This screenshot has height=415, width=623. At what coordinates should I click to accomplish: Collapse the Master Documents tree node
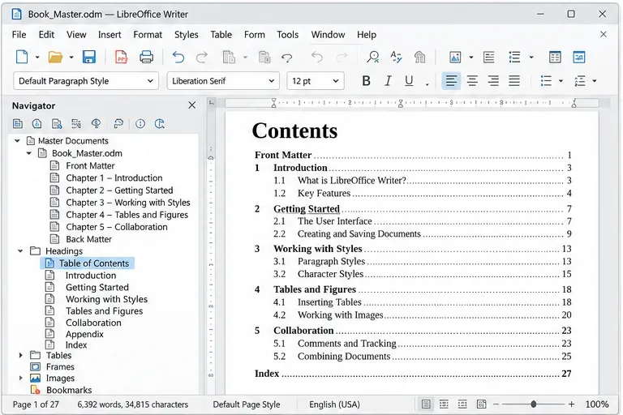(17, 141)
